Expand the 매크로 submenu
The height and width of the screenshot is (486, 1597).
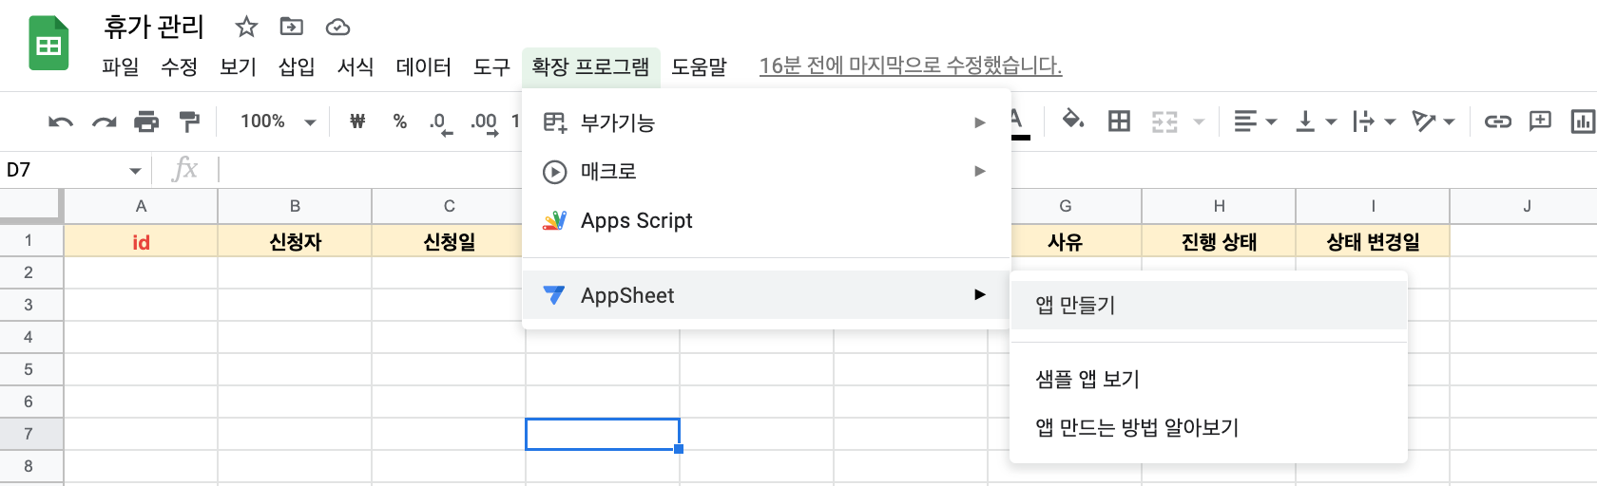[766, 172]
